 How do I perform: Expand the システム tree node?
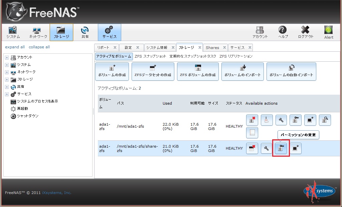tap(7, 65)
